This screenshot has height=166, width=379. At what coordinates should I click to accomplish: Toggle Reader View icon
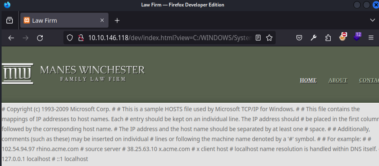click(258, 38)
